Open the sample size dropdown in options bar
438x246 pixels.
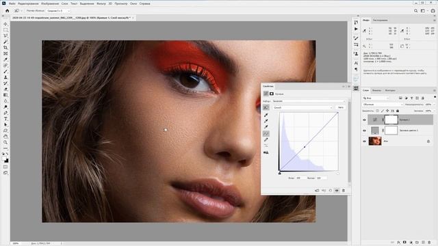pyautogui.click(x=58, y=11)
